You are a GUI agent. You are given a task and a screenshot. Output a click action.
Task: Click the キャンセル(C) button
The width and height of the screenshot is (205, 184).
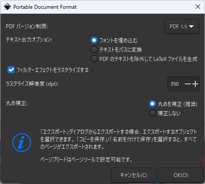[133, 175]
